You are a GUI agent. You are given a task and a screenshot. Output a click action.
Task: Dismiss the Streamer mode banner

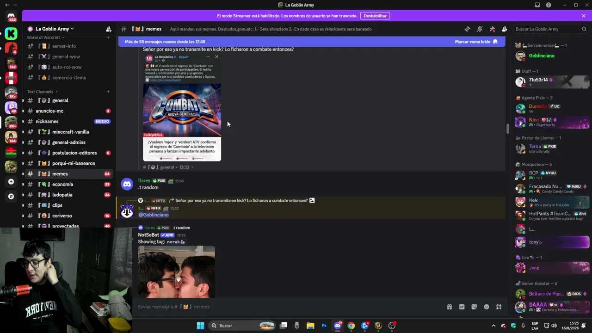click(584, 16)
